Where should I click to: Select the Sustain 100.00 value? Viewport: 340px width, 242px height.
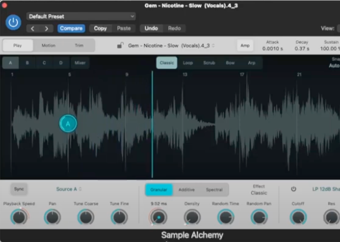point(330,49)
